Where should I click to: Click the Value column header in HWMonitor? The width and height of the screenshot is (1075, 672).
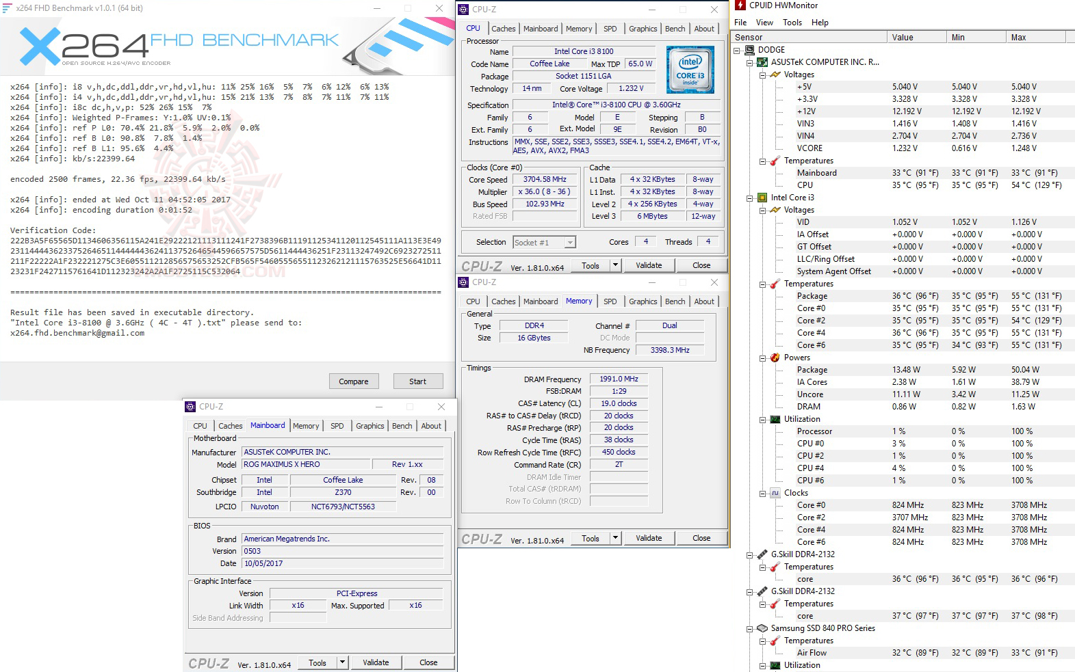pyautogui.click(x=917, y=38)
